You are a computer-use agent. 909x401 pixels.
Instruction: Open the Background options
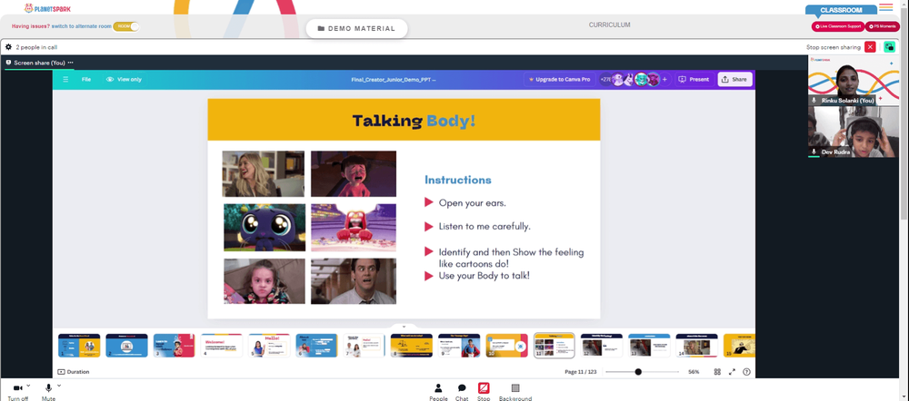[x=515, y=392]
